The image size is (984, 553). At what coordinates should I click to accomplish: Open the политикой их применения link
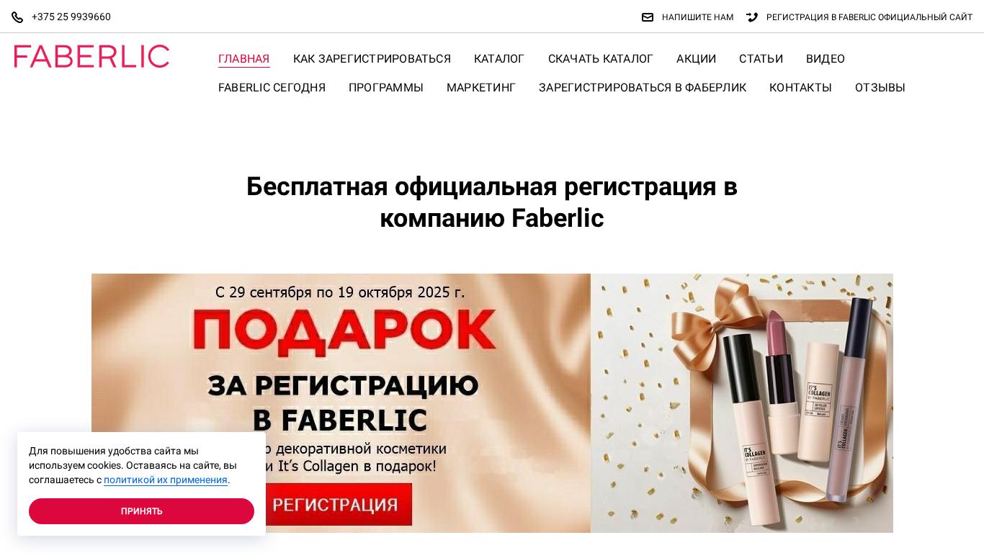coord(166,480)
